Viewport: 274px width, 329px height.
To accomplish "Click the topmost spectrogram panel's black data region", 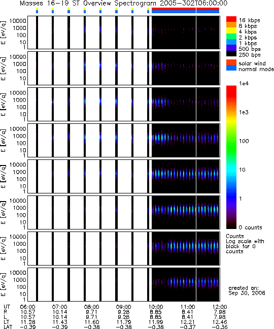I will (x=186, y=32).
